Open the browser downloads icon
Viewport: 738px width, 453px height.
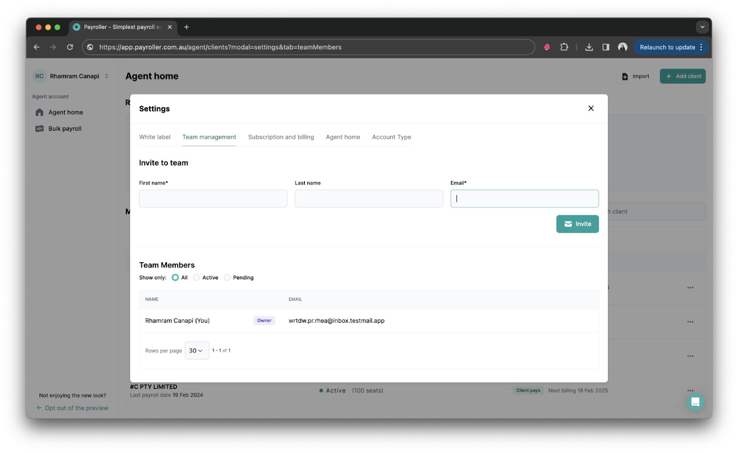coord(589,47)
